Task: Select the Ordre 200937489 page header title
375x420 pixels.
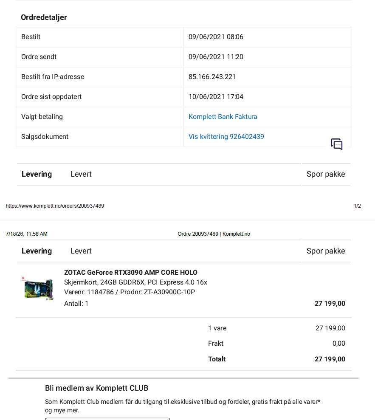Action: (214, 234)
